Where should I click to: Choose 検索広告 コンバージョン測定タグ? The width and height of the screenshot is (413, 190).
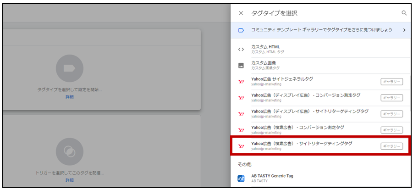(320, 130)
